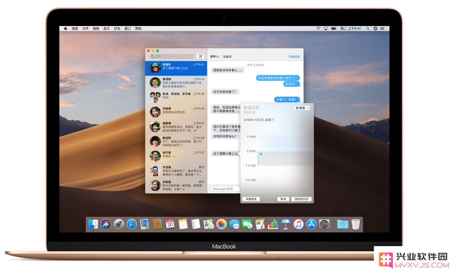Select conversation with 陆宇星
Viewport: 454px width, 274px height.
176,156
